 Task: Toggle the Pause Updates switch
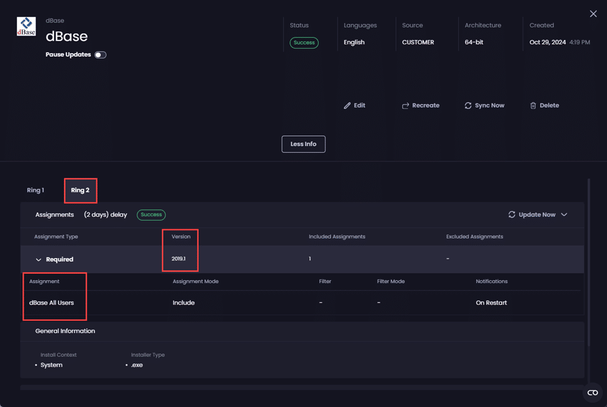(x=100, y=55)
